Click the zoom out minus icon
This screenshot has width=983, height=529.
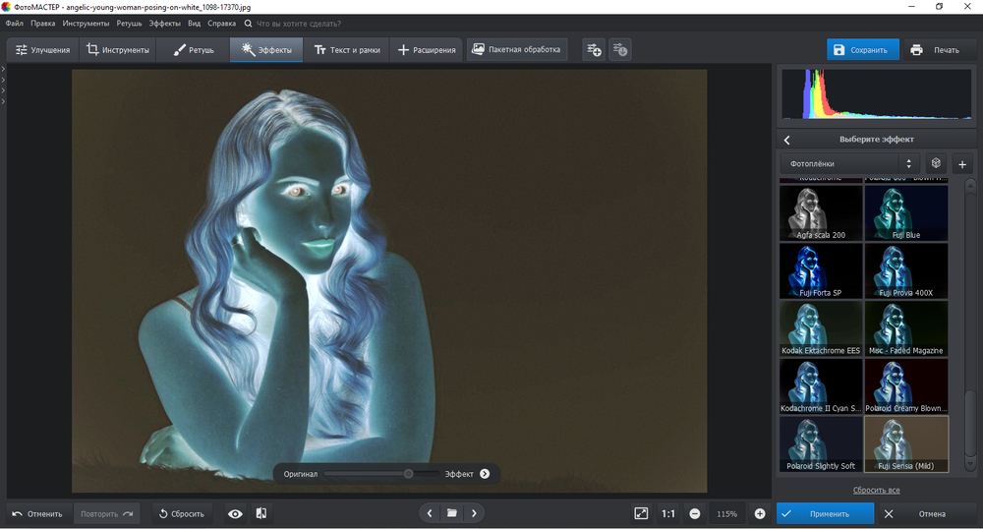(x=695, y=513)
